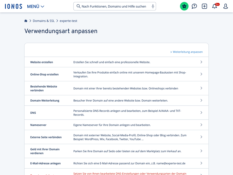Go to home via breadcrumb house icon
The image size is (233, 175).
click(26, 21)
